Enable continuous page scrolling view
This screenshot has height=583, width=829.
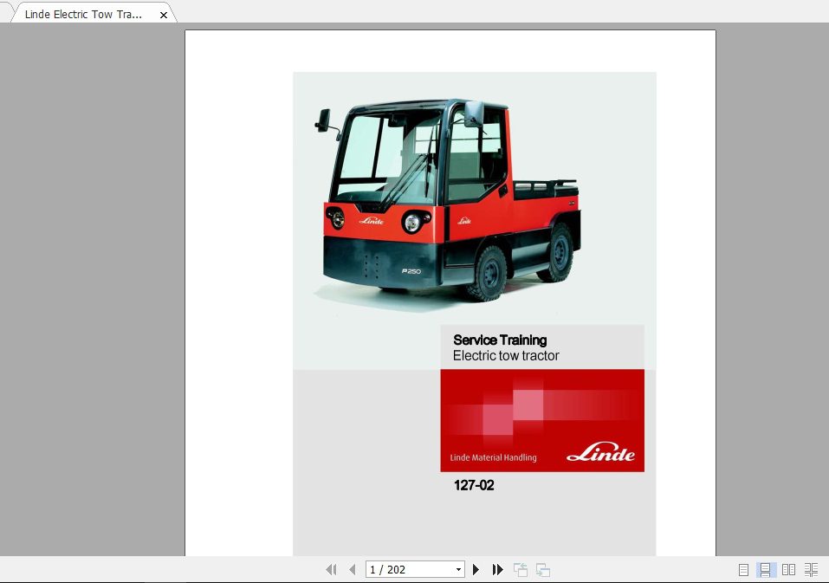[x=766, y=569]
